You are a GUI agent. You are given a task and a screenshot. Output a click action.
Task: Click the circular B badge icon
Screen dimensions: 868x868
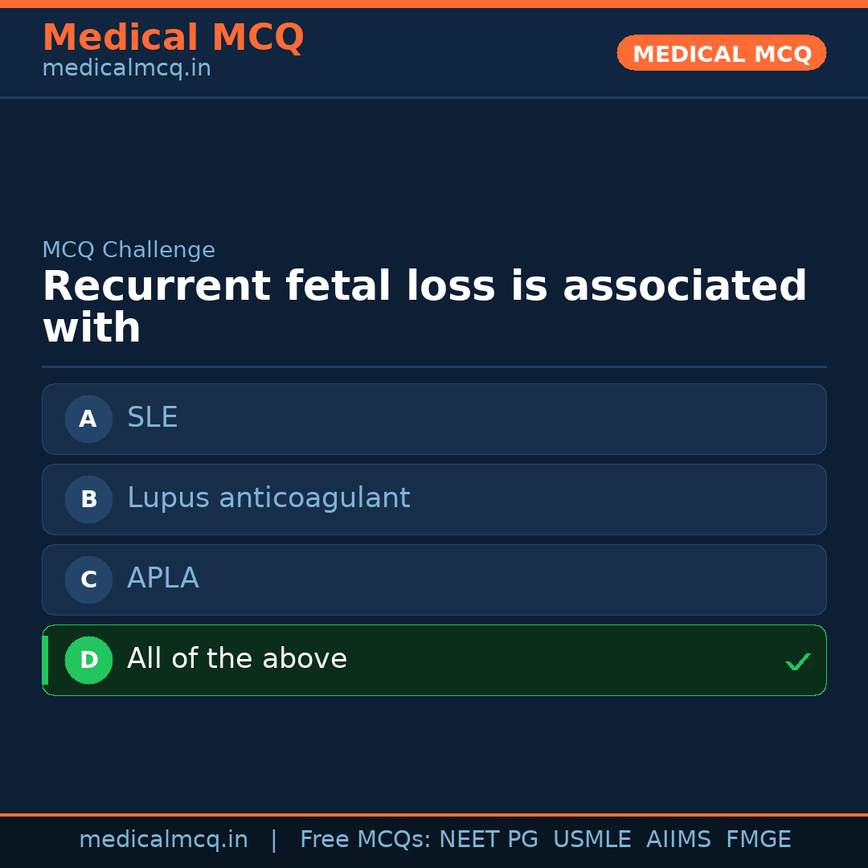[x=88, y=499]
